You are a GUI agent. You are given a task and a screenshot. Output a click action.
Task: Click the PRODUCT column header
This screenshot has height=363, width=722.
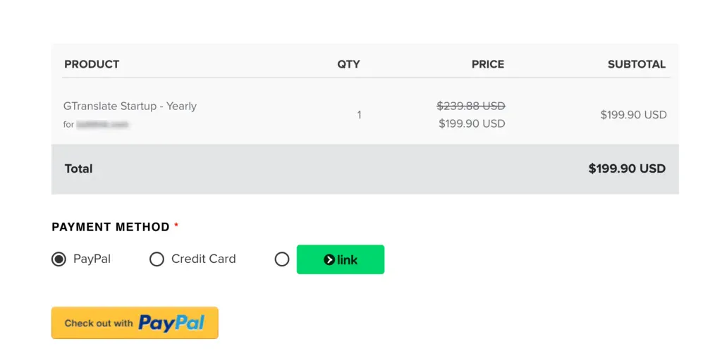click(92, 64)
